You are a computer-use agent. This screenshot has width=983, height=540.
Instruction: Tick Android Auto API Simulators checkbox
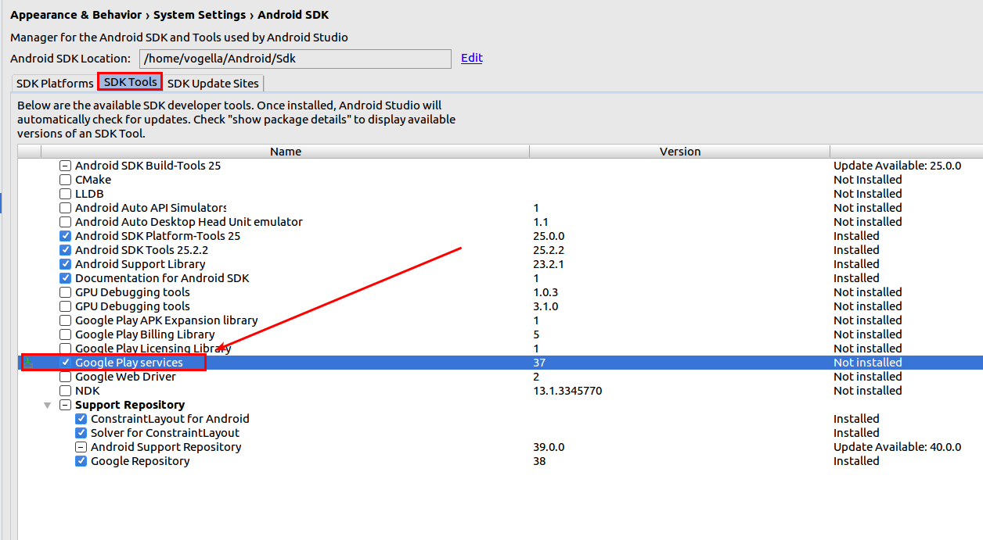(66, 208)
